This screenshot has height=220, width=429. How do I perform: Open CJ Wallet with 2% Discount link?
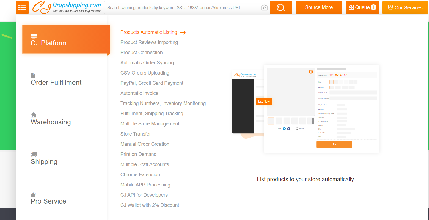(150, 205)
